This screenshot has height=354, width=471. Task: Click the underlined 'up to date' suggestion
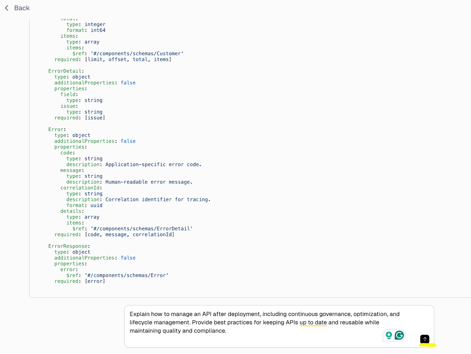click(313, 322)
